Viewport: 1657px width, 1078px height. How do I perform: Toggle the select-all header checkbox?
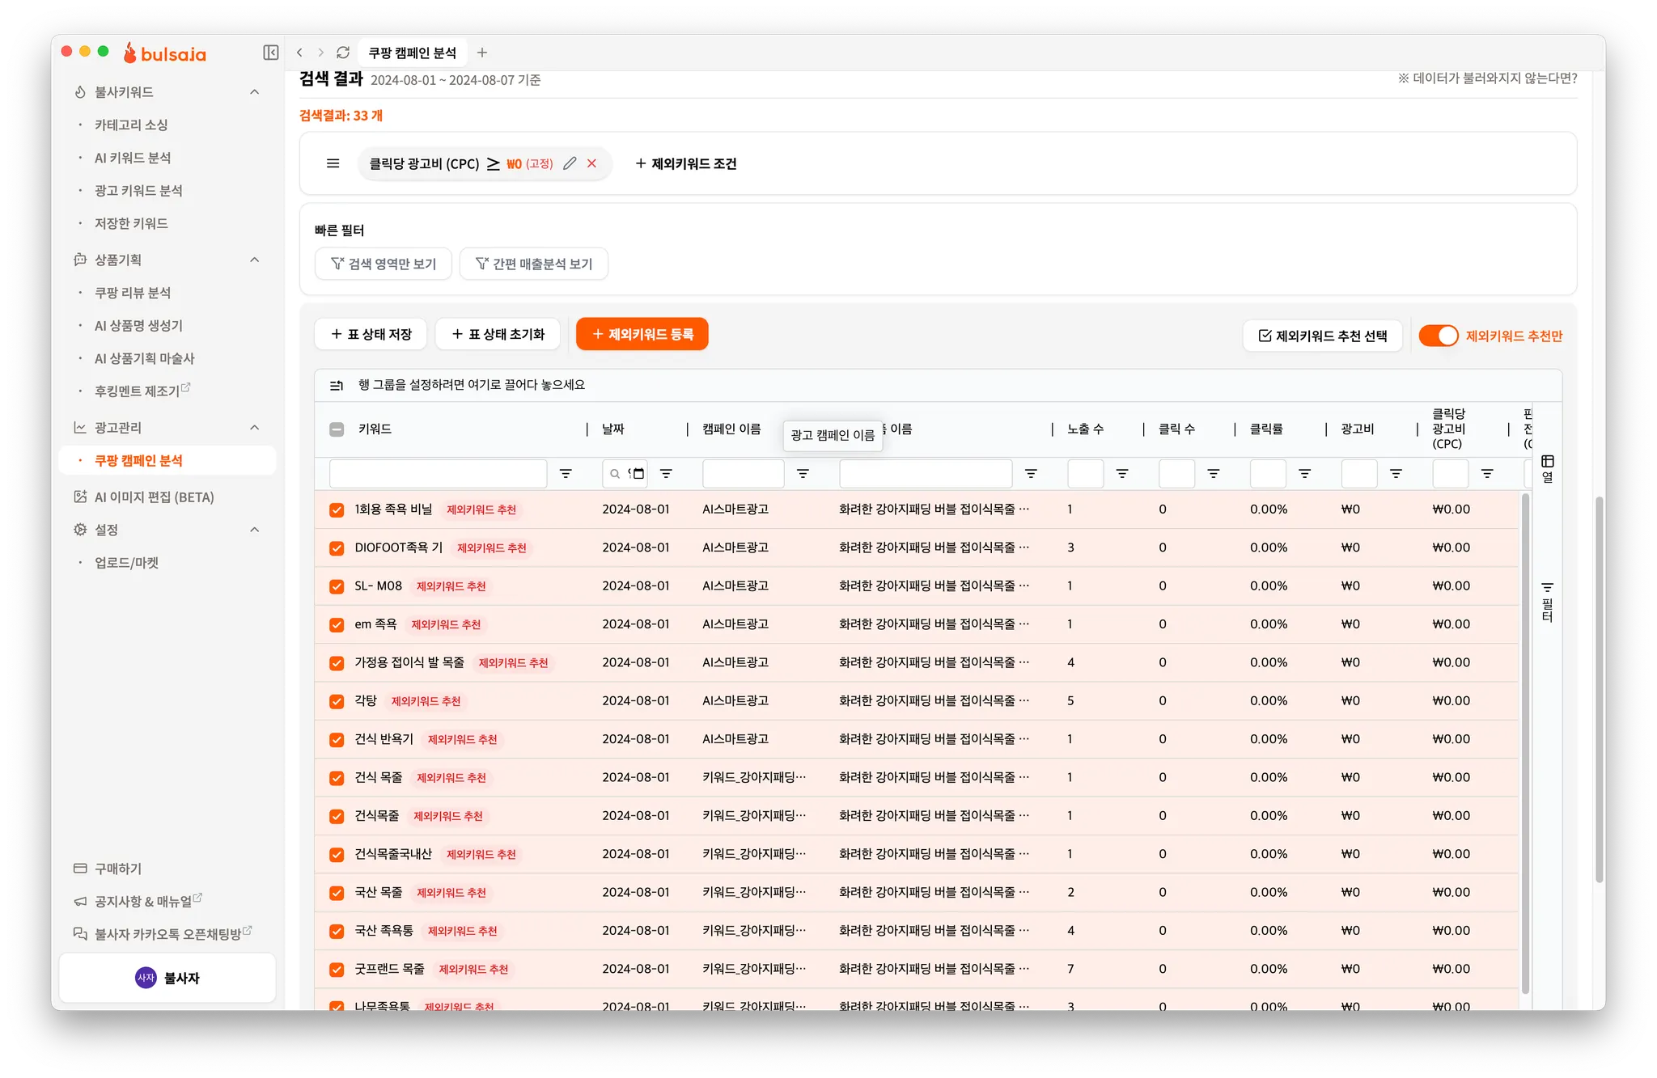337,429
